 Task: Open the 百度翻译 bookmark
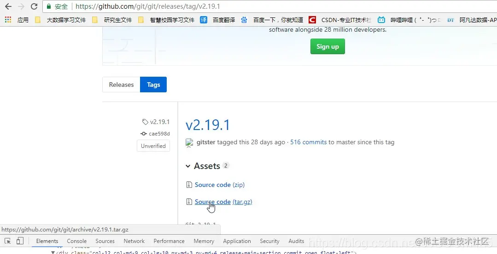tap(218, 20)
